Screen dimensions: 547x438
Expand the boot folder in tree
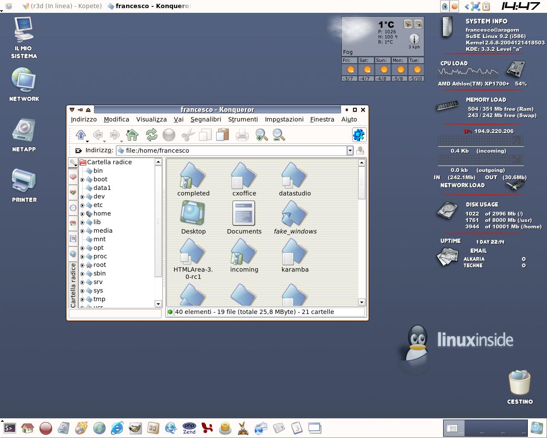pyautogui.click(x=82, y=180)
